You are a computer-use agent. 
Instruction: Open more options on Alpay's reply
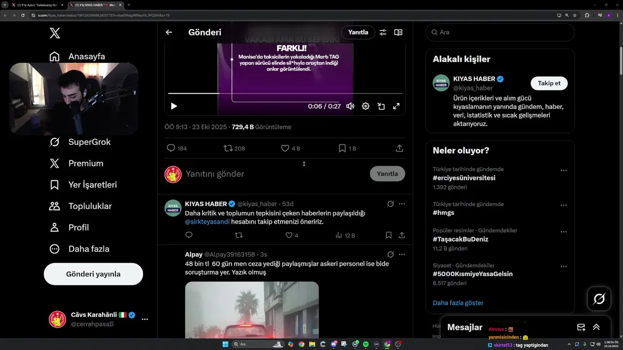pyautogui.click(x=402, y=254)
